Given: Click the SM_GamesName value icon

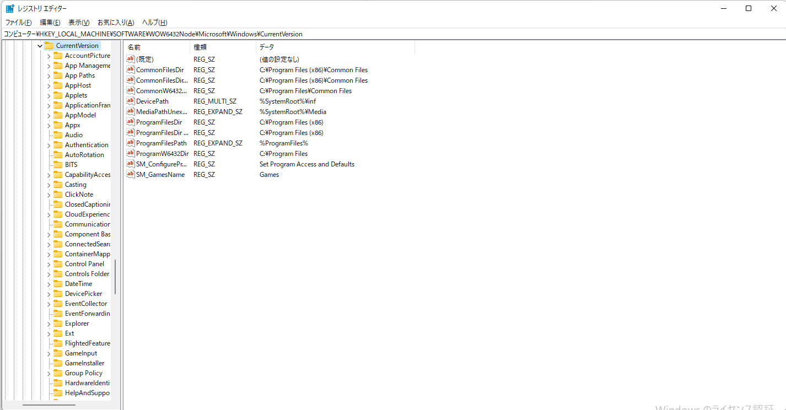Looking at the screenshot, I should click(131, 174).
